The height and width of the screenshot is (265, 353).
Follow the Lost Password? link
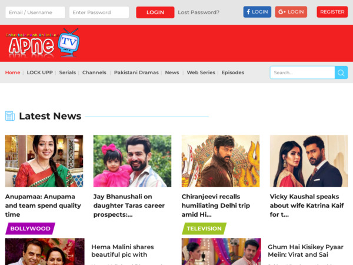pos(198,12)
